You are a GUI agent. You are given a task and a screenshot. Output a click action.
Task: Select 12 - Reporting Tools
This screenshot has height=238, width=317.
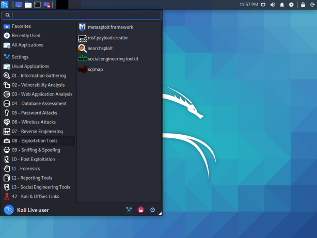pos(38,178)
